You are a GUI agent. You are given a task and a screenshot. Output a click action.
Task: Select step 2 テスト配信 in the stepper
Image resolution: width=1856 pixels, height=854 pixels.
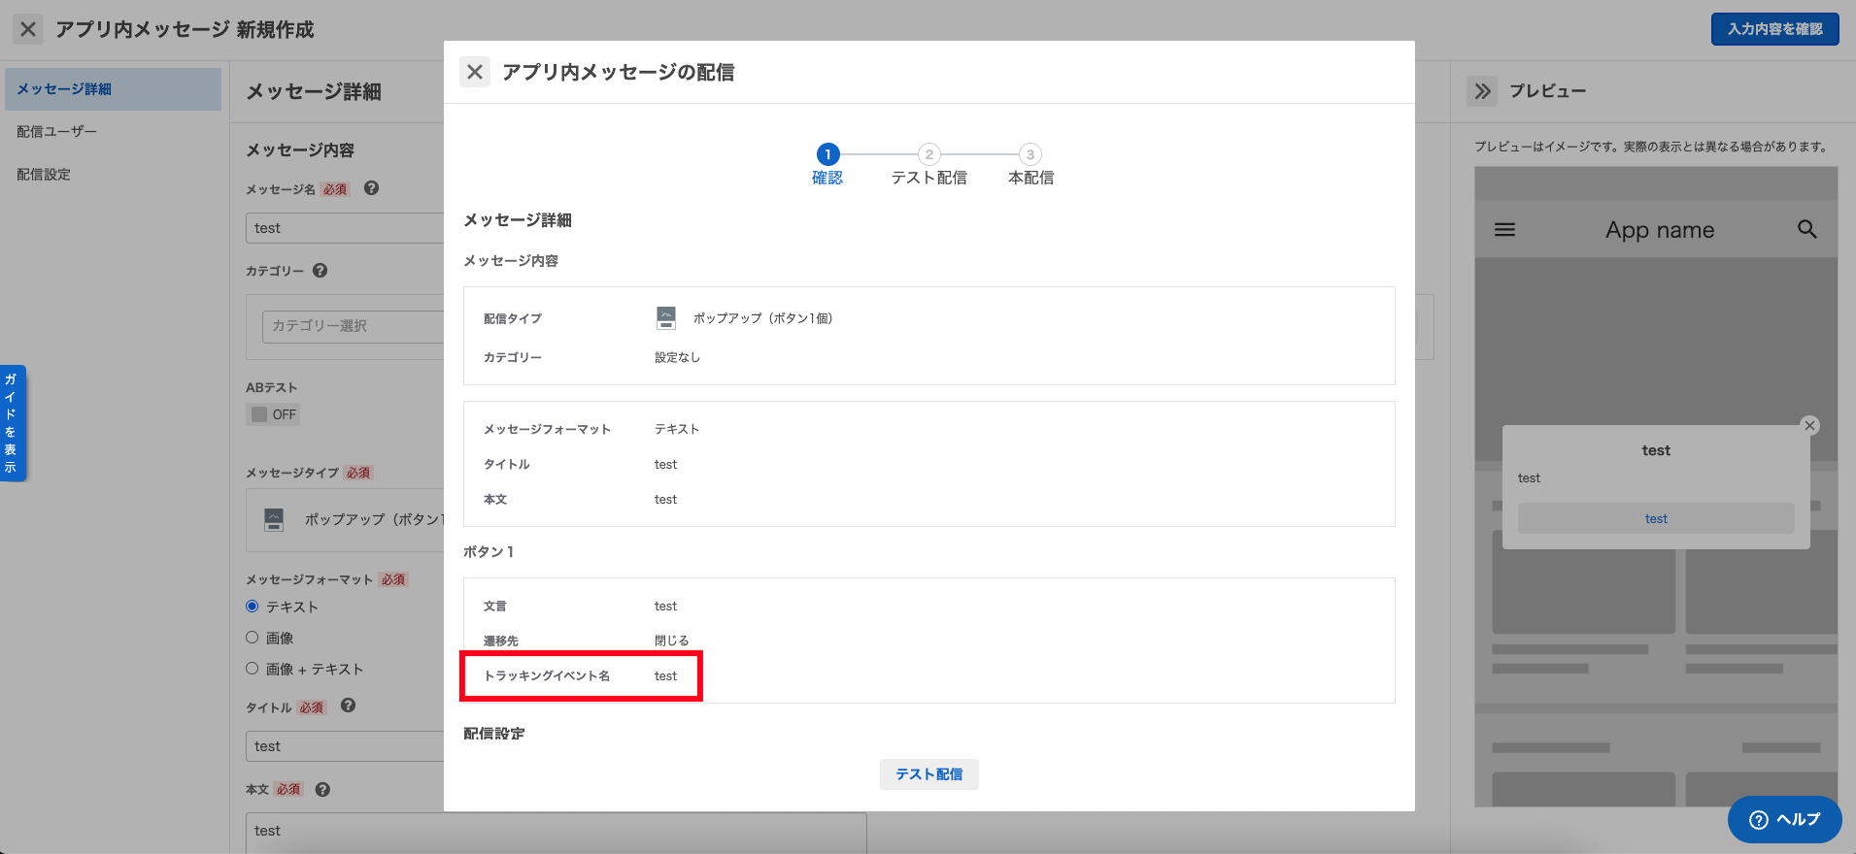click(x=929, y=164)
